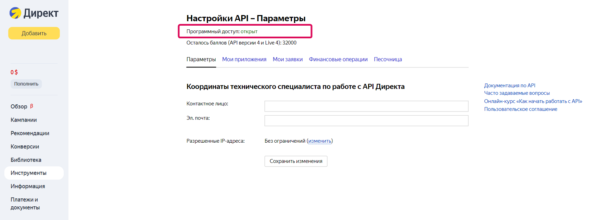Open Информация menu item
The width and height of the screenshot is (597, 220).
[28, 186]
